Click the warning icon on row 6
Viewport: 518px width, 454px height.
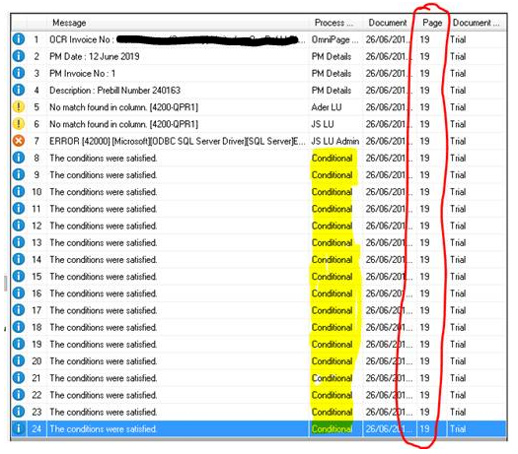pyautogui.click(x=19, y=124)
